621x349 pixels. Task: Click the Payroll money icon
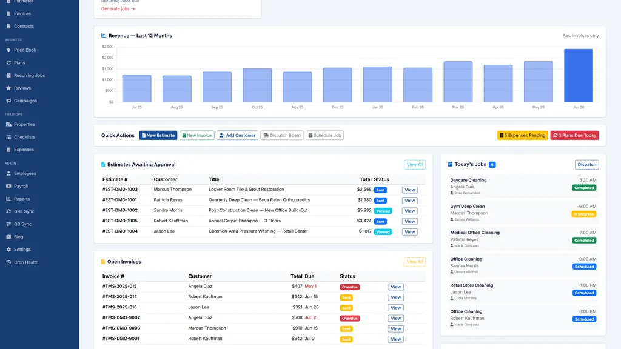tap(8, 186)
